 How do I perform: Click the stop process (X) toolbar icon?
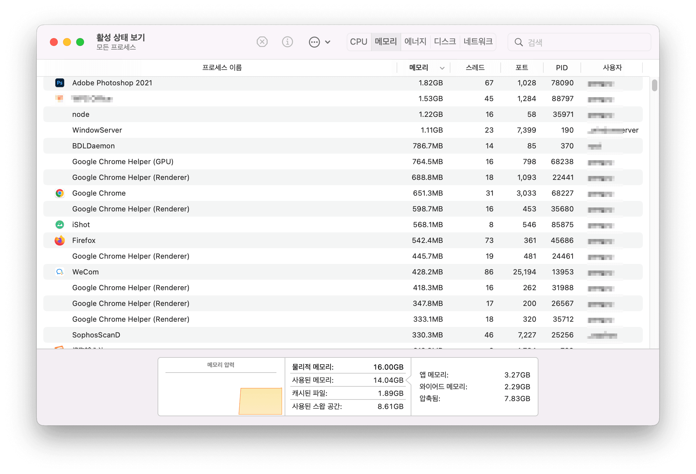pyautogui.click(x=262, y=42)
